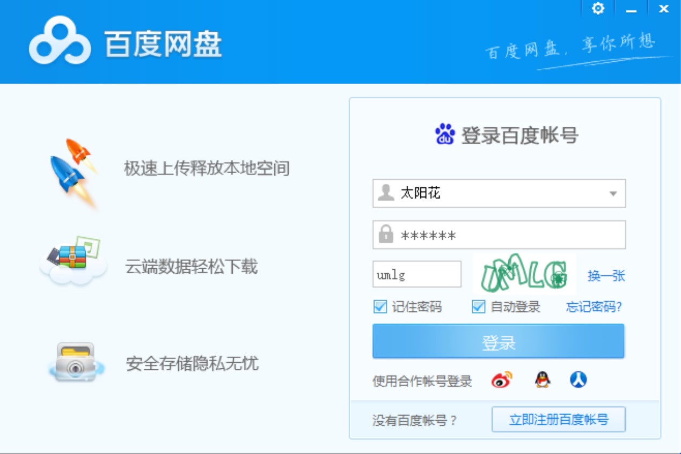Click the 使用合作帐号登录 label
681x454 pixels.
tap(422, 382)
